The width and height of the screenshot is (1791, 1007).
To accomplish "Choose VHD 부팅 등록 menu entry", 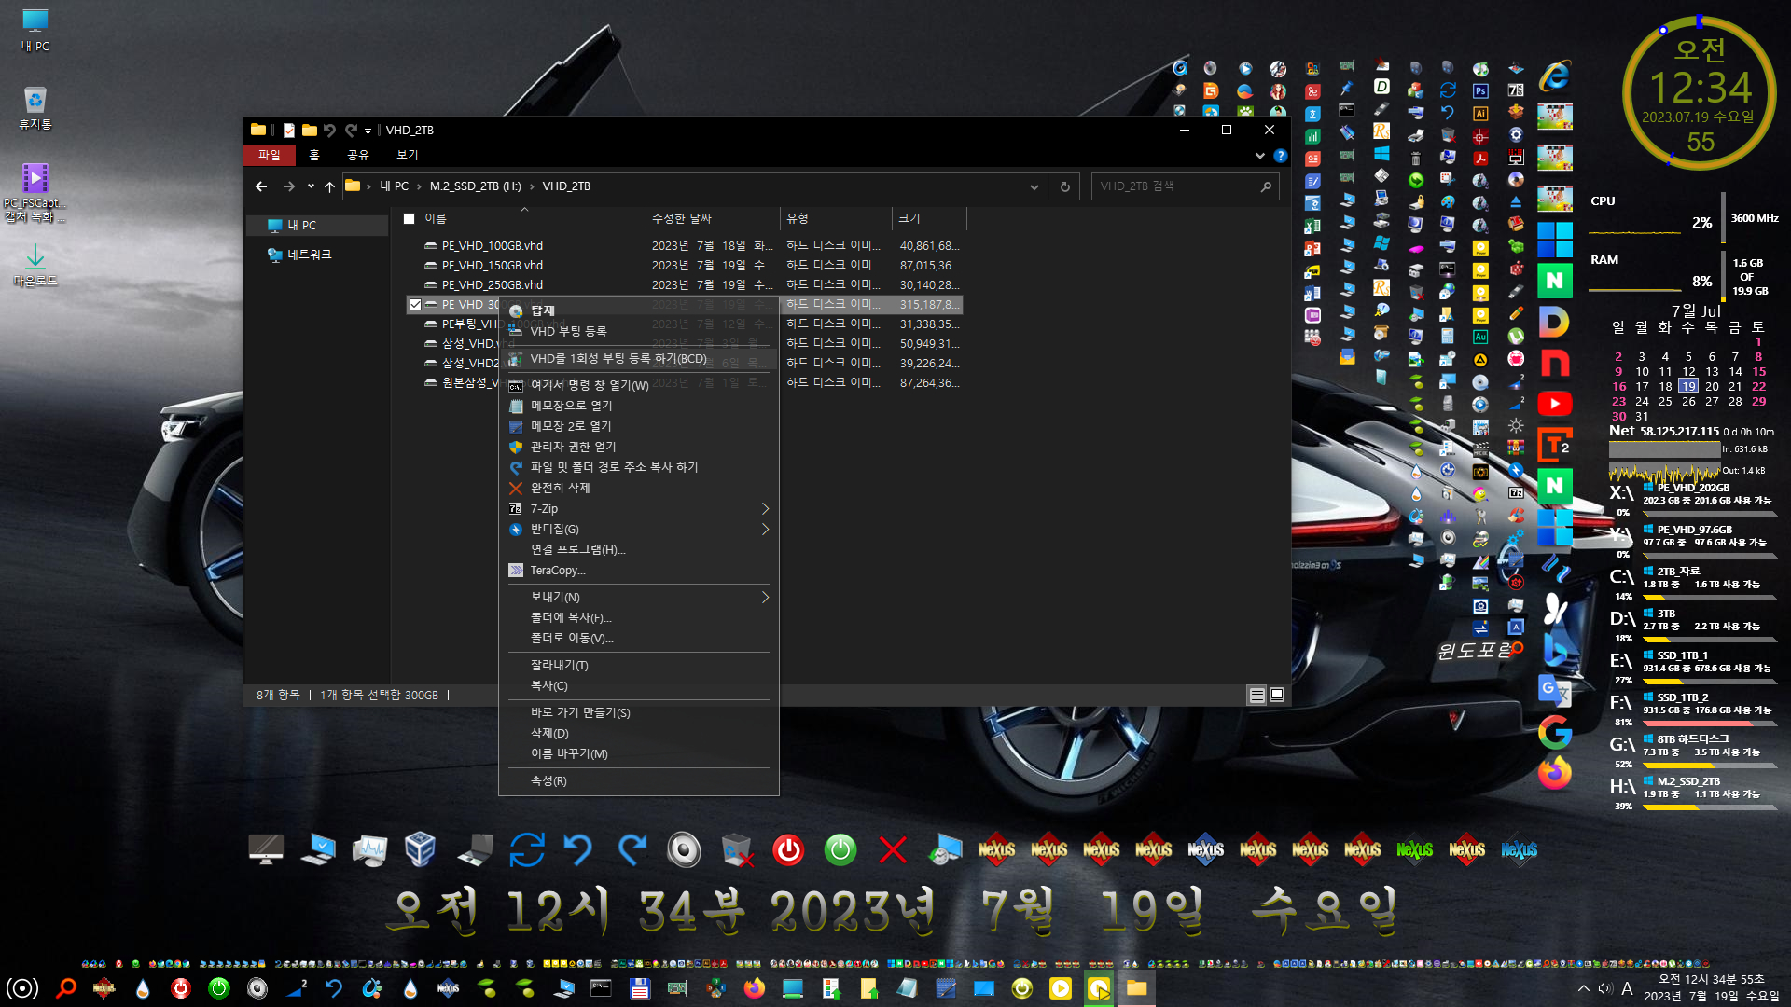I will point(639,332).
